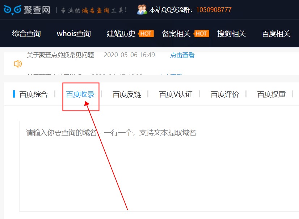Click the QQ group number 1050908777
Screen dimensions: 299x219
click(213, 10)
